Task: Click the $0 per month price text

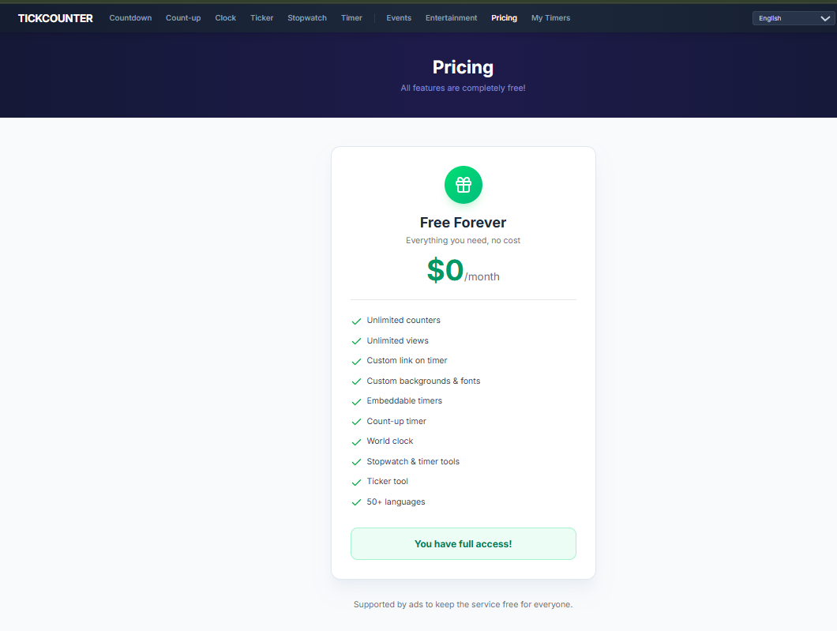Action: 463,270
